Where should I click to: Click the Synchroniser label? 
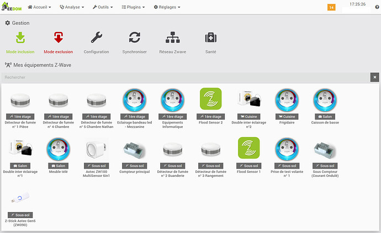point(134,52)
